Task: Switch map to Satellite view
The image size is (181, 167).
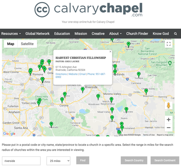Action: [27, 44]
